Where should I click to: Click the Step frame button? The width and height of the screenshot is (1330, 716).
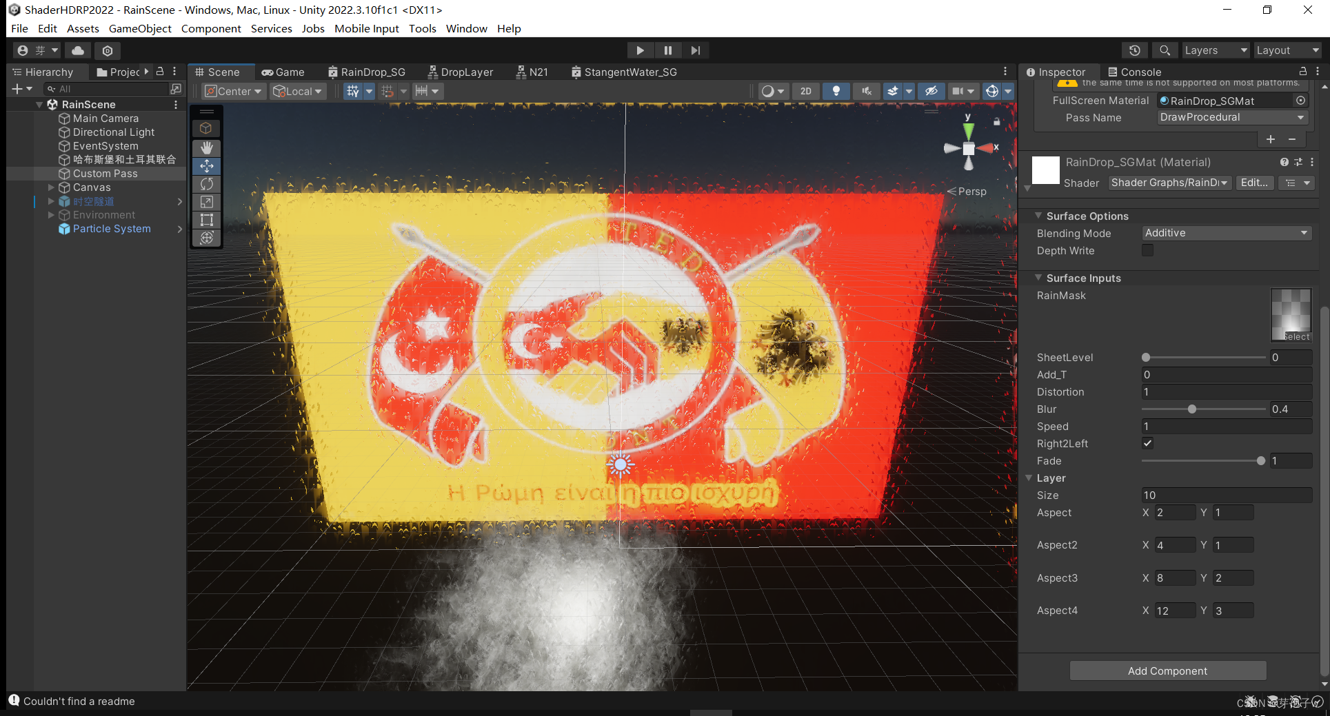695,50
